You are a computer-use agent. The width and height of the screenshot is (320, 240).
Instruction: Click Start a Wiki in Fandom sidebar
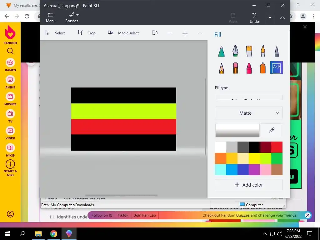click(10, 168)
